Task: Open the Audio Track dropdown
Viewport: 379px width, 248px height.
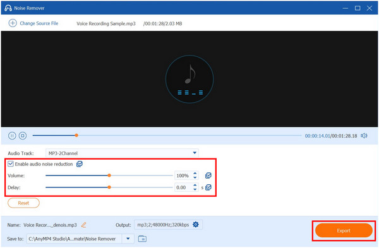Action: point(122,153)
